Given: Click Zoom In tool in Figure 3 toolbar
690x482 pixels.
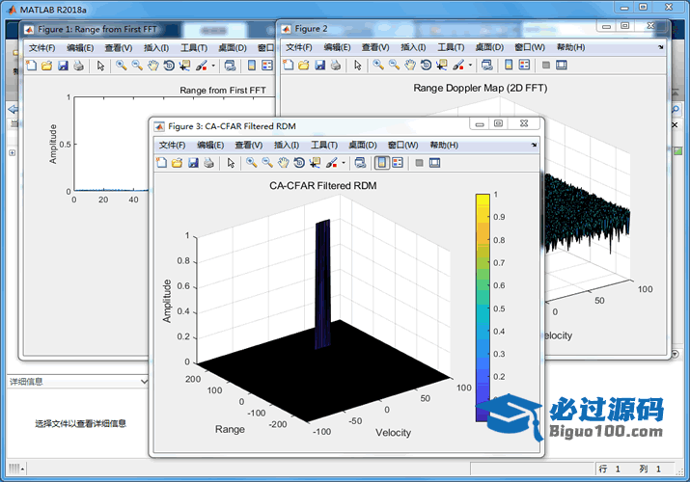Looking at the screenshot, I should 251,163.
